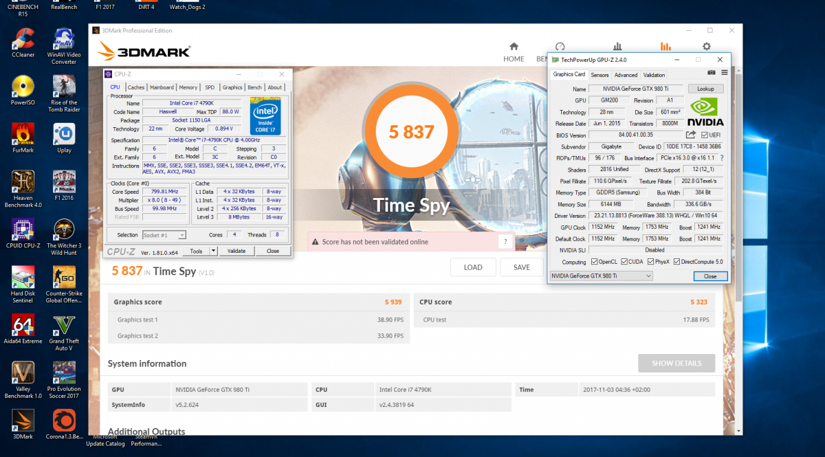This screenshot has height=457, width=825.
Task: Open Aida64 Extreme desktop icon
Action: [x=23, y=329]
